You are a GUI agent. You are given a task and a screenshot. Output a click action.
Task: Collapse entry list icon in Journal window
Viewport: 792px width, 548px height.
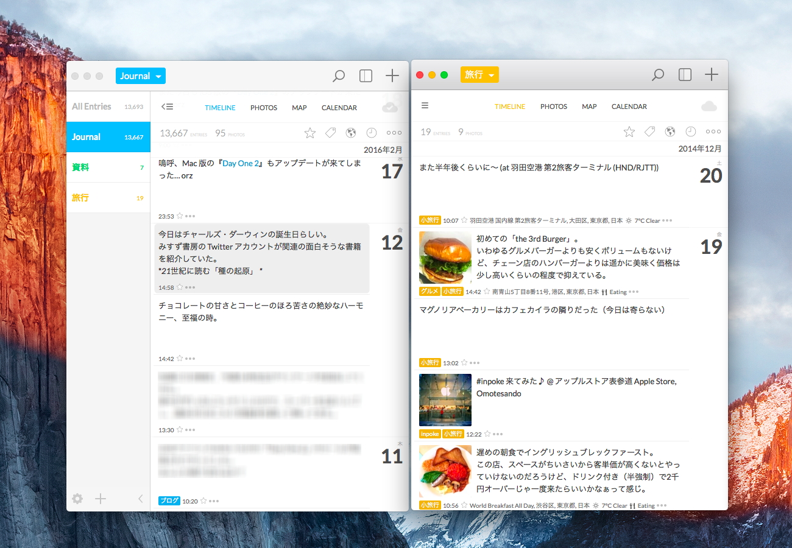[167, 107]
